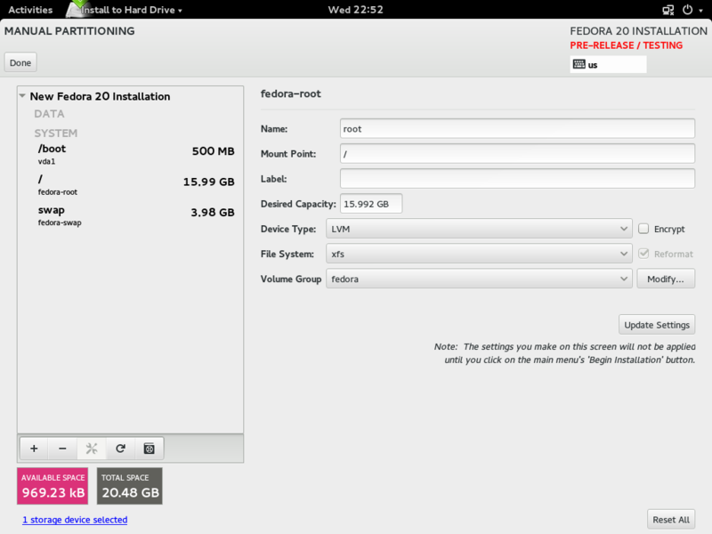This screenshot has height=534, width=712.
Task: Remove selected mount point with minus icon
Action: [62, 449]
